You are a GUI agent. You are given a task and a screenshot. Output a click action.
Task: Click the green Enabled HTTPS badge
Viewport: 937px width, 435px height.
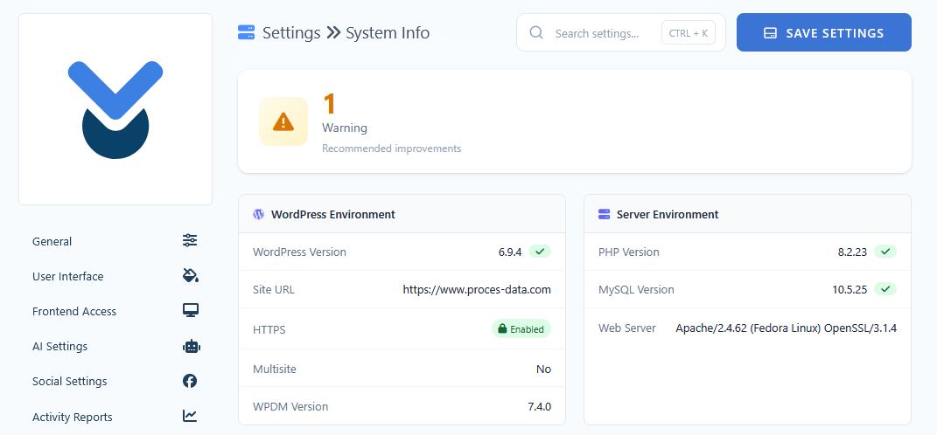click(521, 328)
